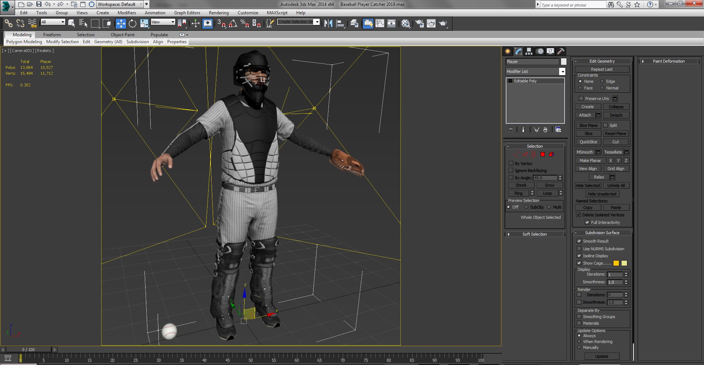Screen dimensions: 704x365
Task: Activate the Select and Move tool
Action: tap(121, 23)
